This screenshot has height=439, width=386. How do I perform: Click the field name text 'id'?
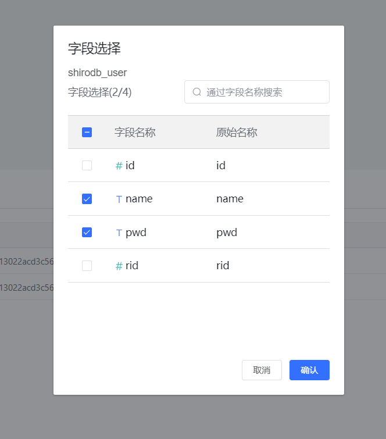[x=130, y=166]
